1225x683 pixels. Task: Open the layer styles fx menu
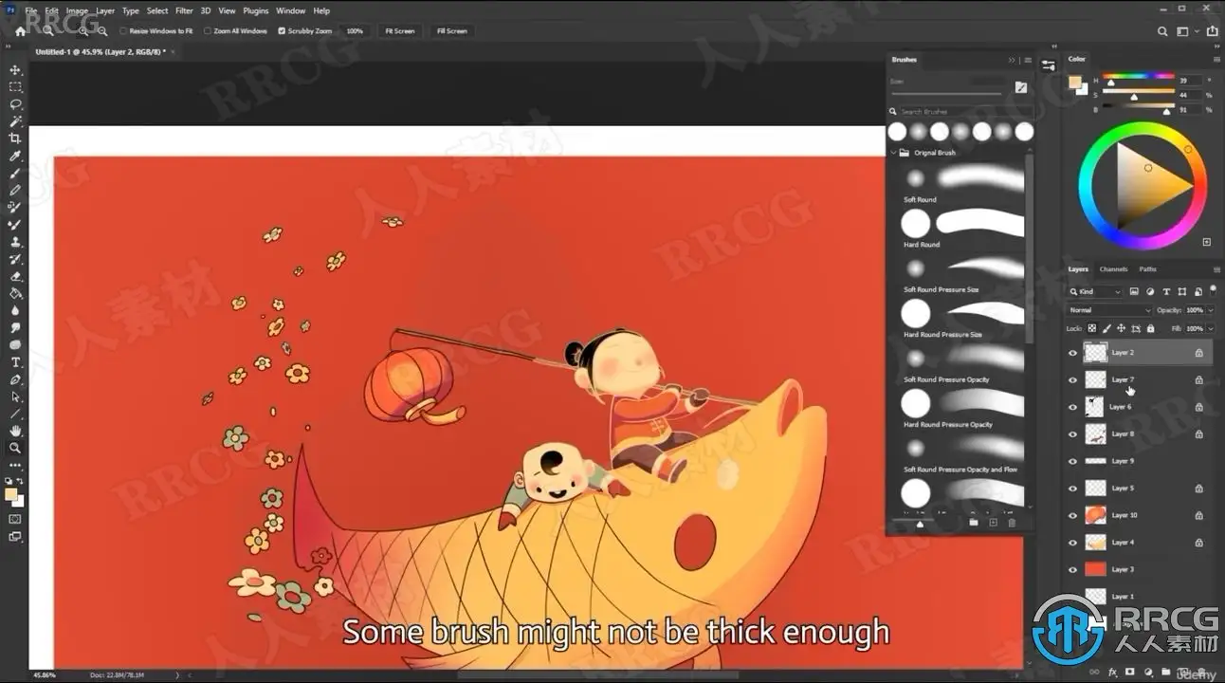pyautogui.click(x=1113, y=673)
